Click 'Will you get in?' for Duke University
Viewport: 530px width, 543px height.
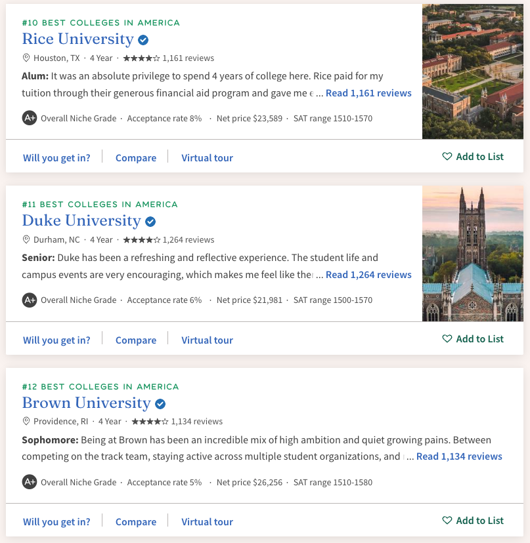tap(56, 340)
